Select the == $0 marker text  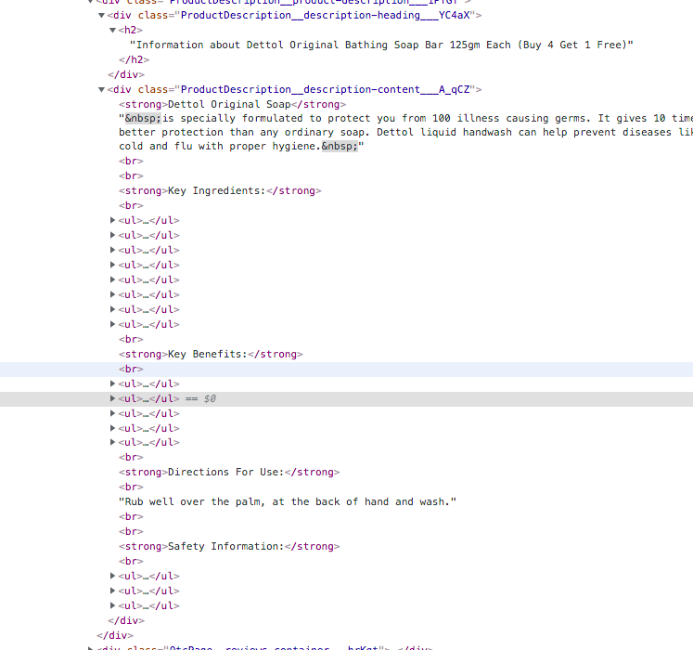tap(200, 398)
